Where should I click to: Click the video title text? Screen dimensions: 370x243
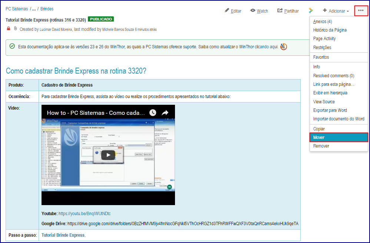pos(96,113)
